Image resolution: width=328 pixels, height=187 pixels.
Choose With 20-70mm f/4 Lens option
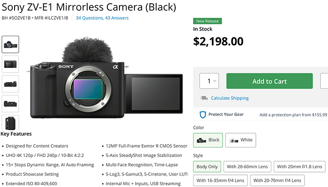[x=277, y=180]
